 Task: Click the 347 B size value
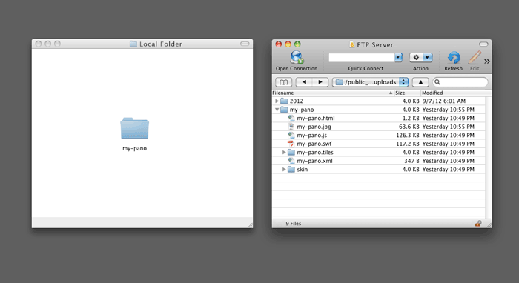coord(411,161)
